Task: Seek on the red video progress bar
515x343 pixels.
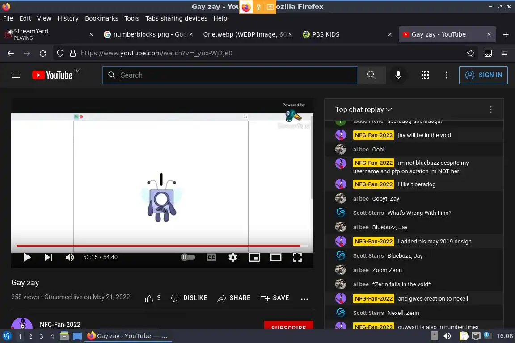Action: point(162,246)
